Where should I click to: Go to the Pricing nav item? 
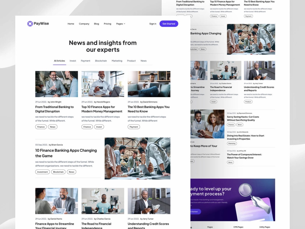point(107,24)
